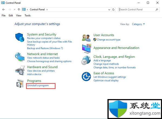Image resolution: width=162 pixels, height=119 pixels.
Task: Expand the chevron before Control Panel in address
Action: click(x=27, y=10)
